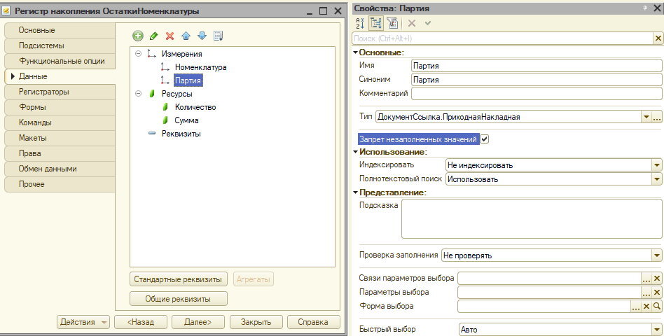This screenshot has height=336, width=664.
Task: Click the sort list icon in tree toolbar
Action: [218, 36]
